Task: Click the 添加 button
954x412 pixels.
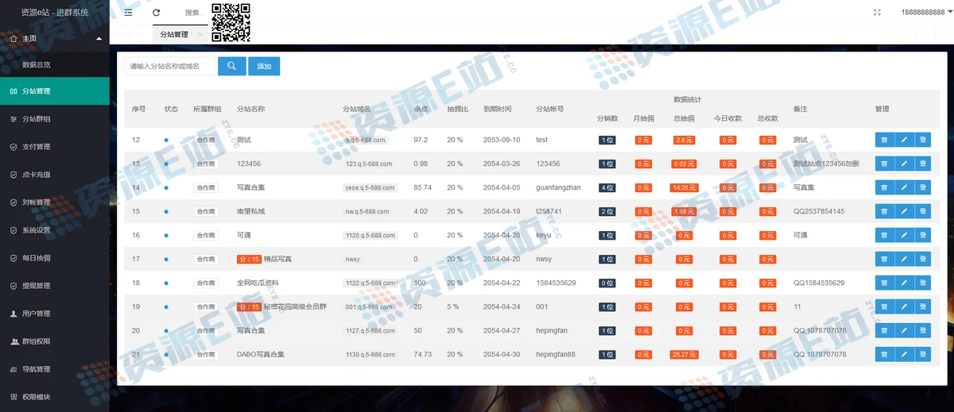Action: click(x=264, y=66)
